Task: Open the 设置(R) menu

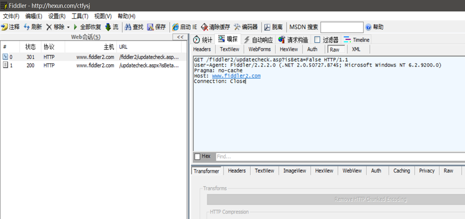Action: coord(57,16)
